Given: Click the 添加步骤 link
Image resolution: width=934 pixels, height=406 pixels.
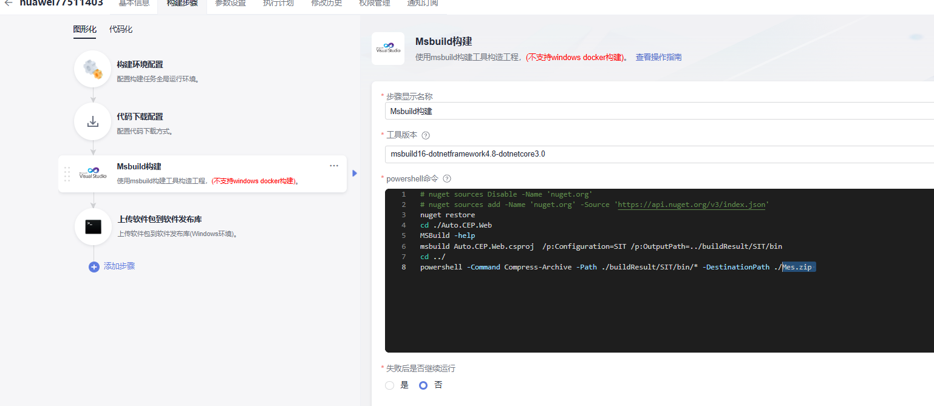Looking at the screenshot, I should tap(120, 266).
